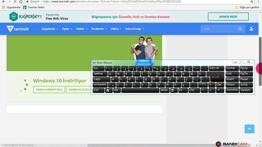Click the ARA search field
Screen dimensions: 262x147
219,29
